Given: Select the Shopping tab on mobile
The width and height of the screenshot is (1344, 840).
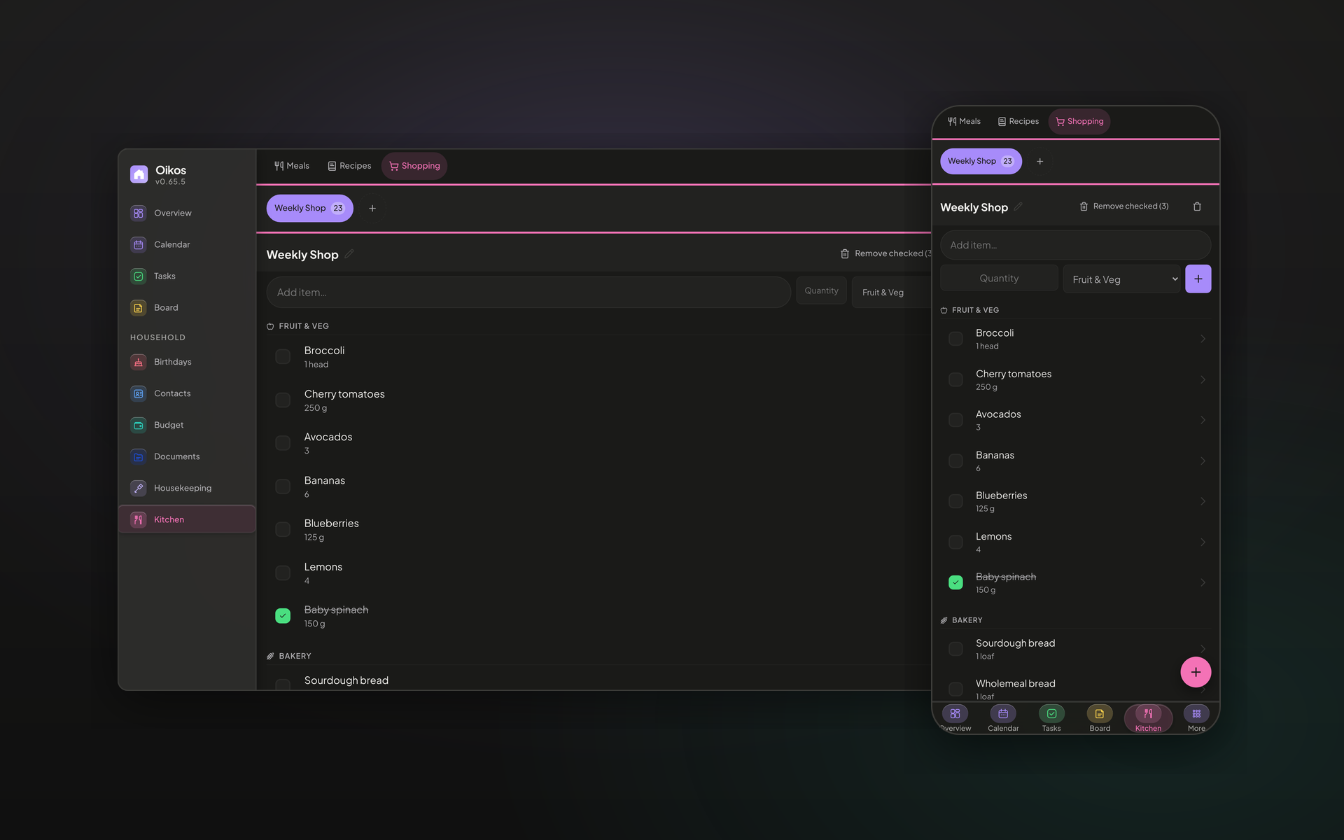Looking at the screenshot, I should pyautogui.click(x=1079, y=121).
